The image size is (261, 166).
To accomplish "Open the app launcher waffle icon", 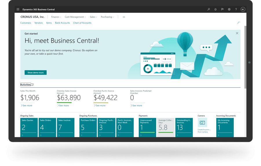I will [18, 10].
